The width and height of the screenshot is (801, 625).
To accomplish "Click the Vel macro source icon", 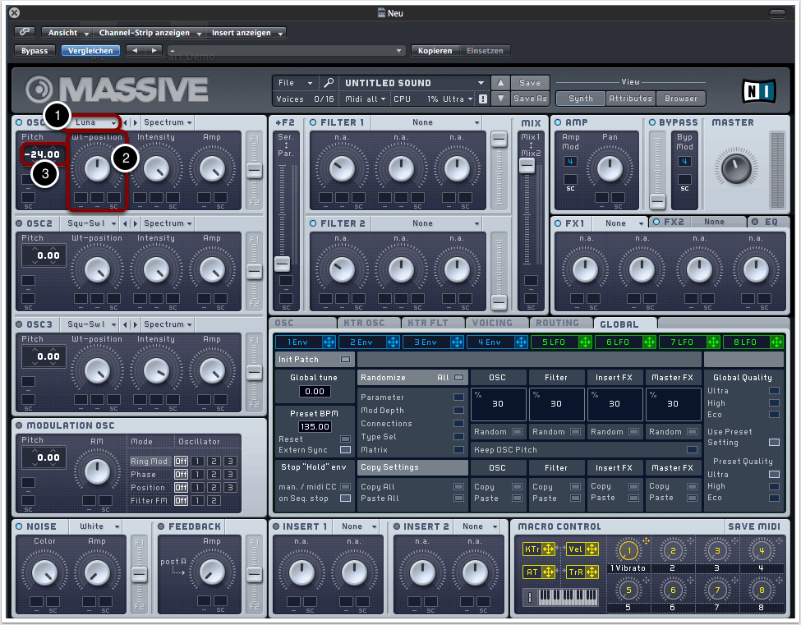I will tap(582, 549).
